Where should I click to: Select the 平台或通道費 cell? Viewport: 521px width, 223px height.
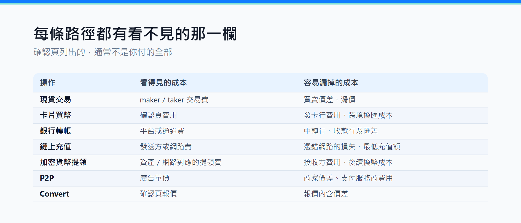[x=162, y=131]
